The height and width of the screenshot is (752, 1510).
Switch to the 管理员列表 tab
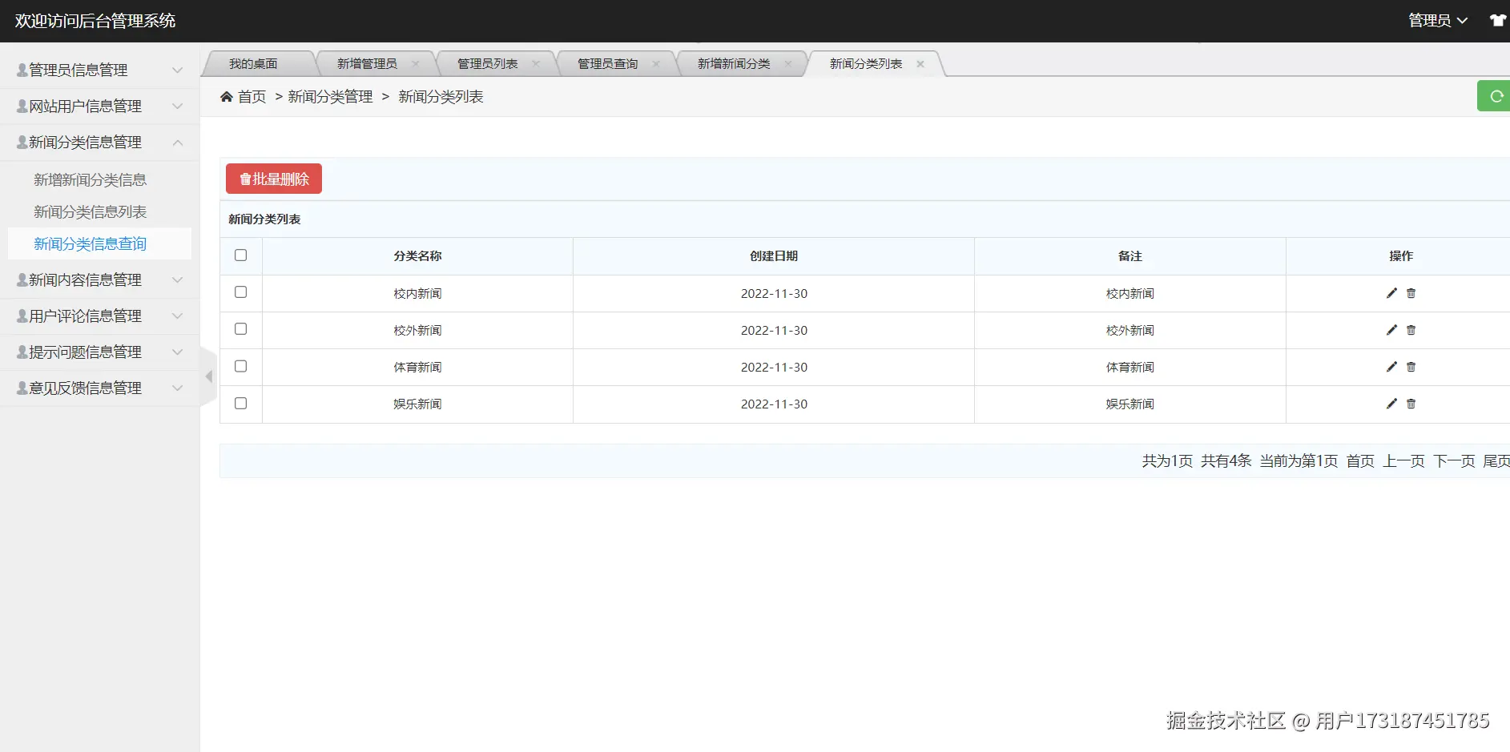coord(487,63)
